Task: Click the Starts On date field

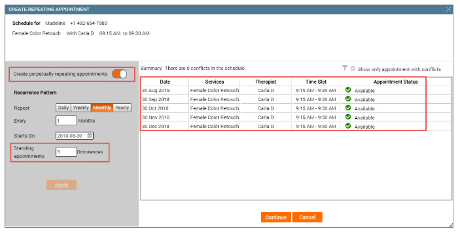Action: (75, 136)
